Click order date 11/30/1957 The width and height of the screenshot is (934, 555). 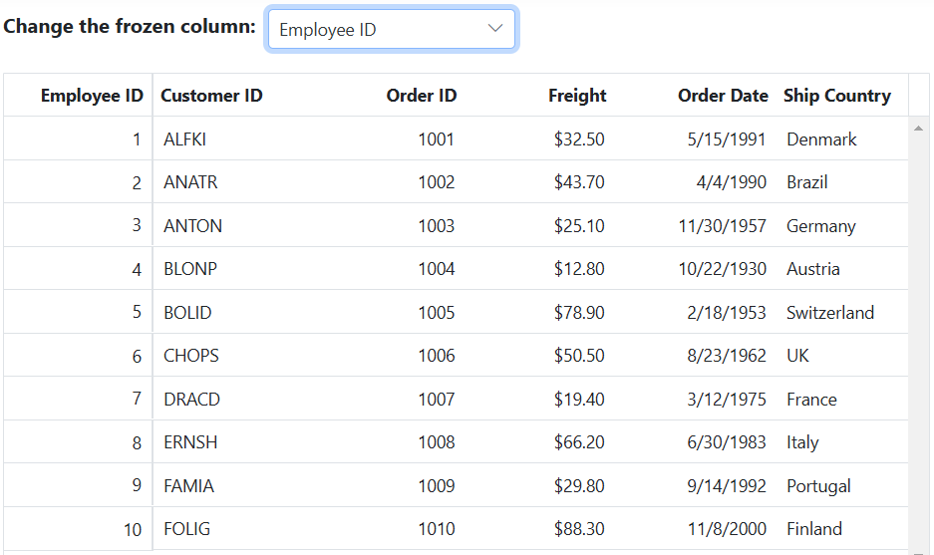[x=722, y=226]
